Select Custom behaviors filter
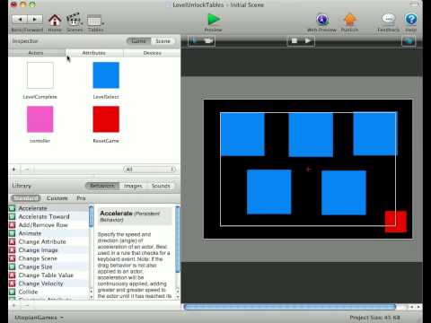 click(x=57, y=198)
